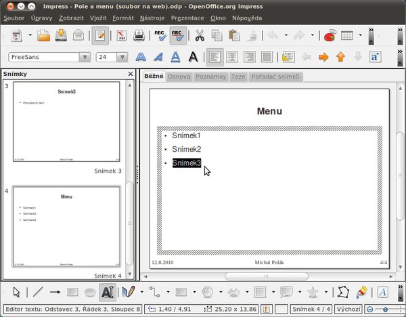
Task: Toggle Underline formatting icon
Action: point(175,57)
